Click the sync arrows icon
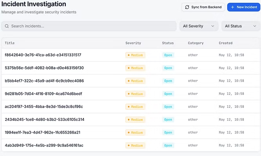261x156 pixels. [x=187, y=7]
